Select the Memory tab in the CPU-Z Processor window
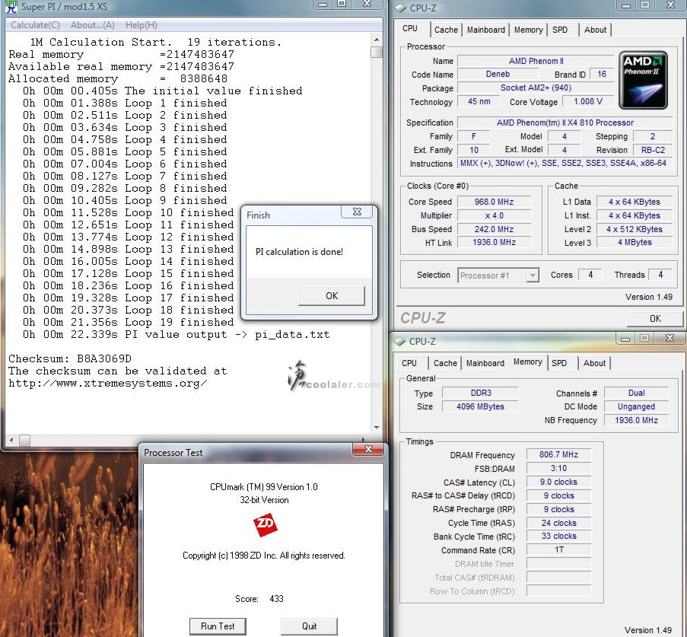This screenshot has height=637, width=687. click(x=528, y=30)
